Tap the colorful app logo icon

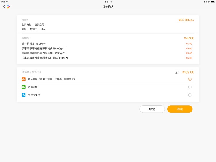click(8, 7)
